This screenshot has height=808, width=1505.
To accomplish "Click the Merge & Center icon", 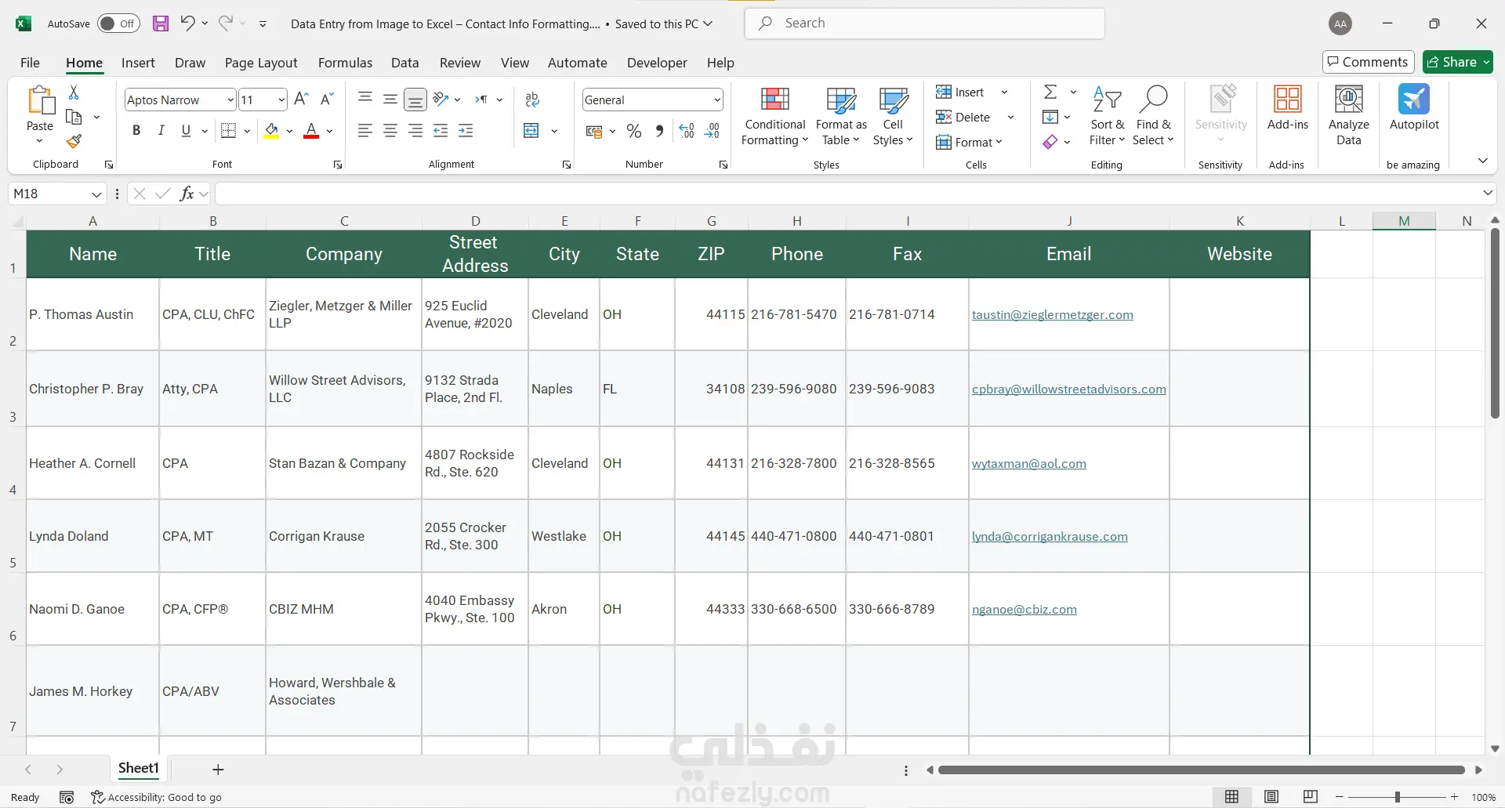I will 531,131.
